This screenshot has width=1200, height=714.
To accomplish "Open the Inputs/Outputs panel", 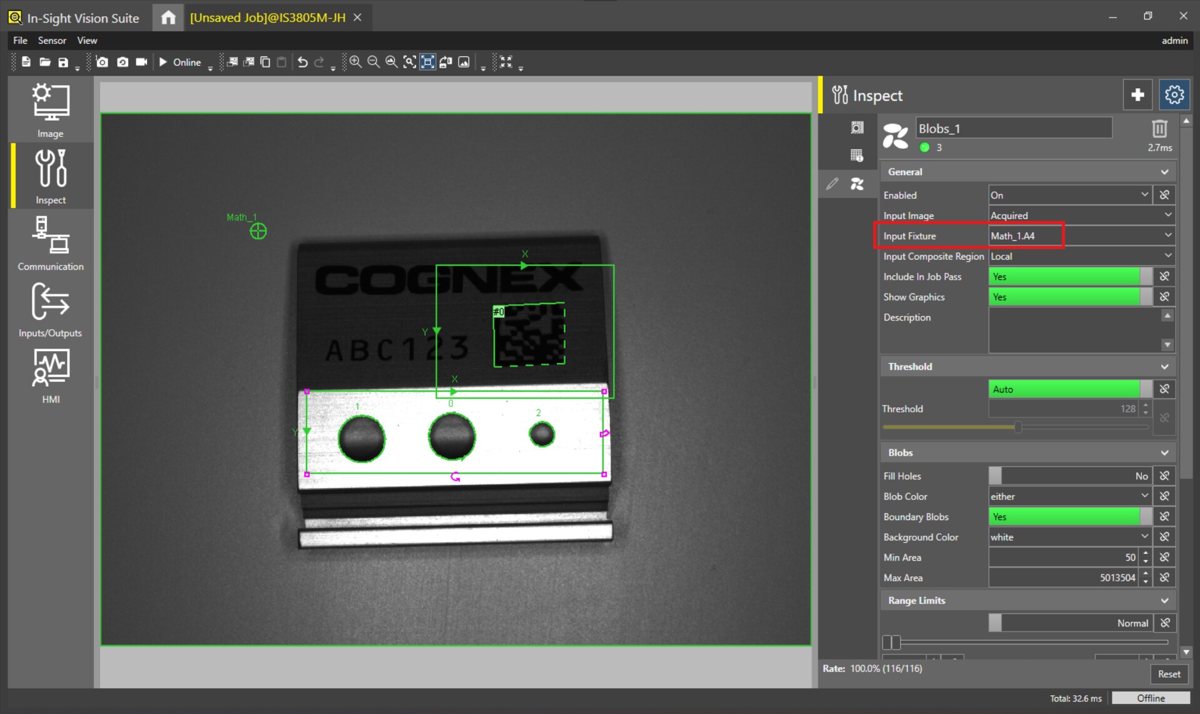I will pyautogui.click(x=50, y=311).
